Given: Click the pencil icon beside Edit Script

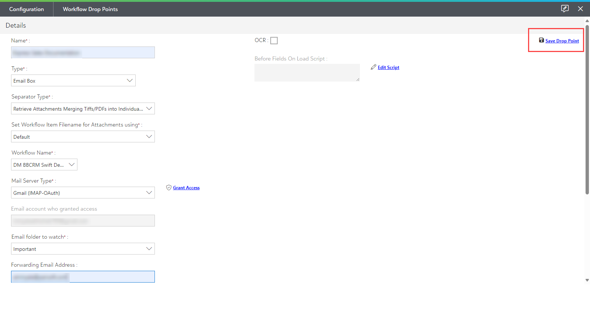Looking at the screenshot, I should point(374,67).
